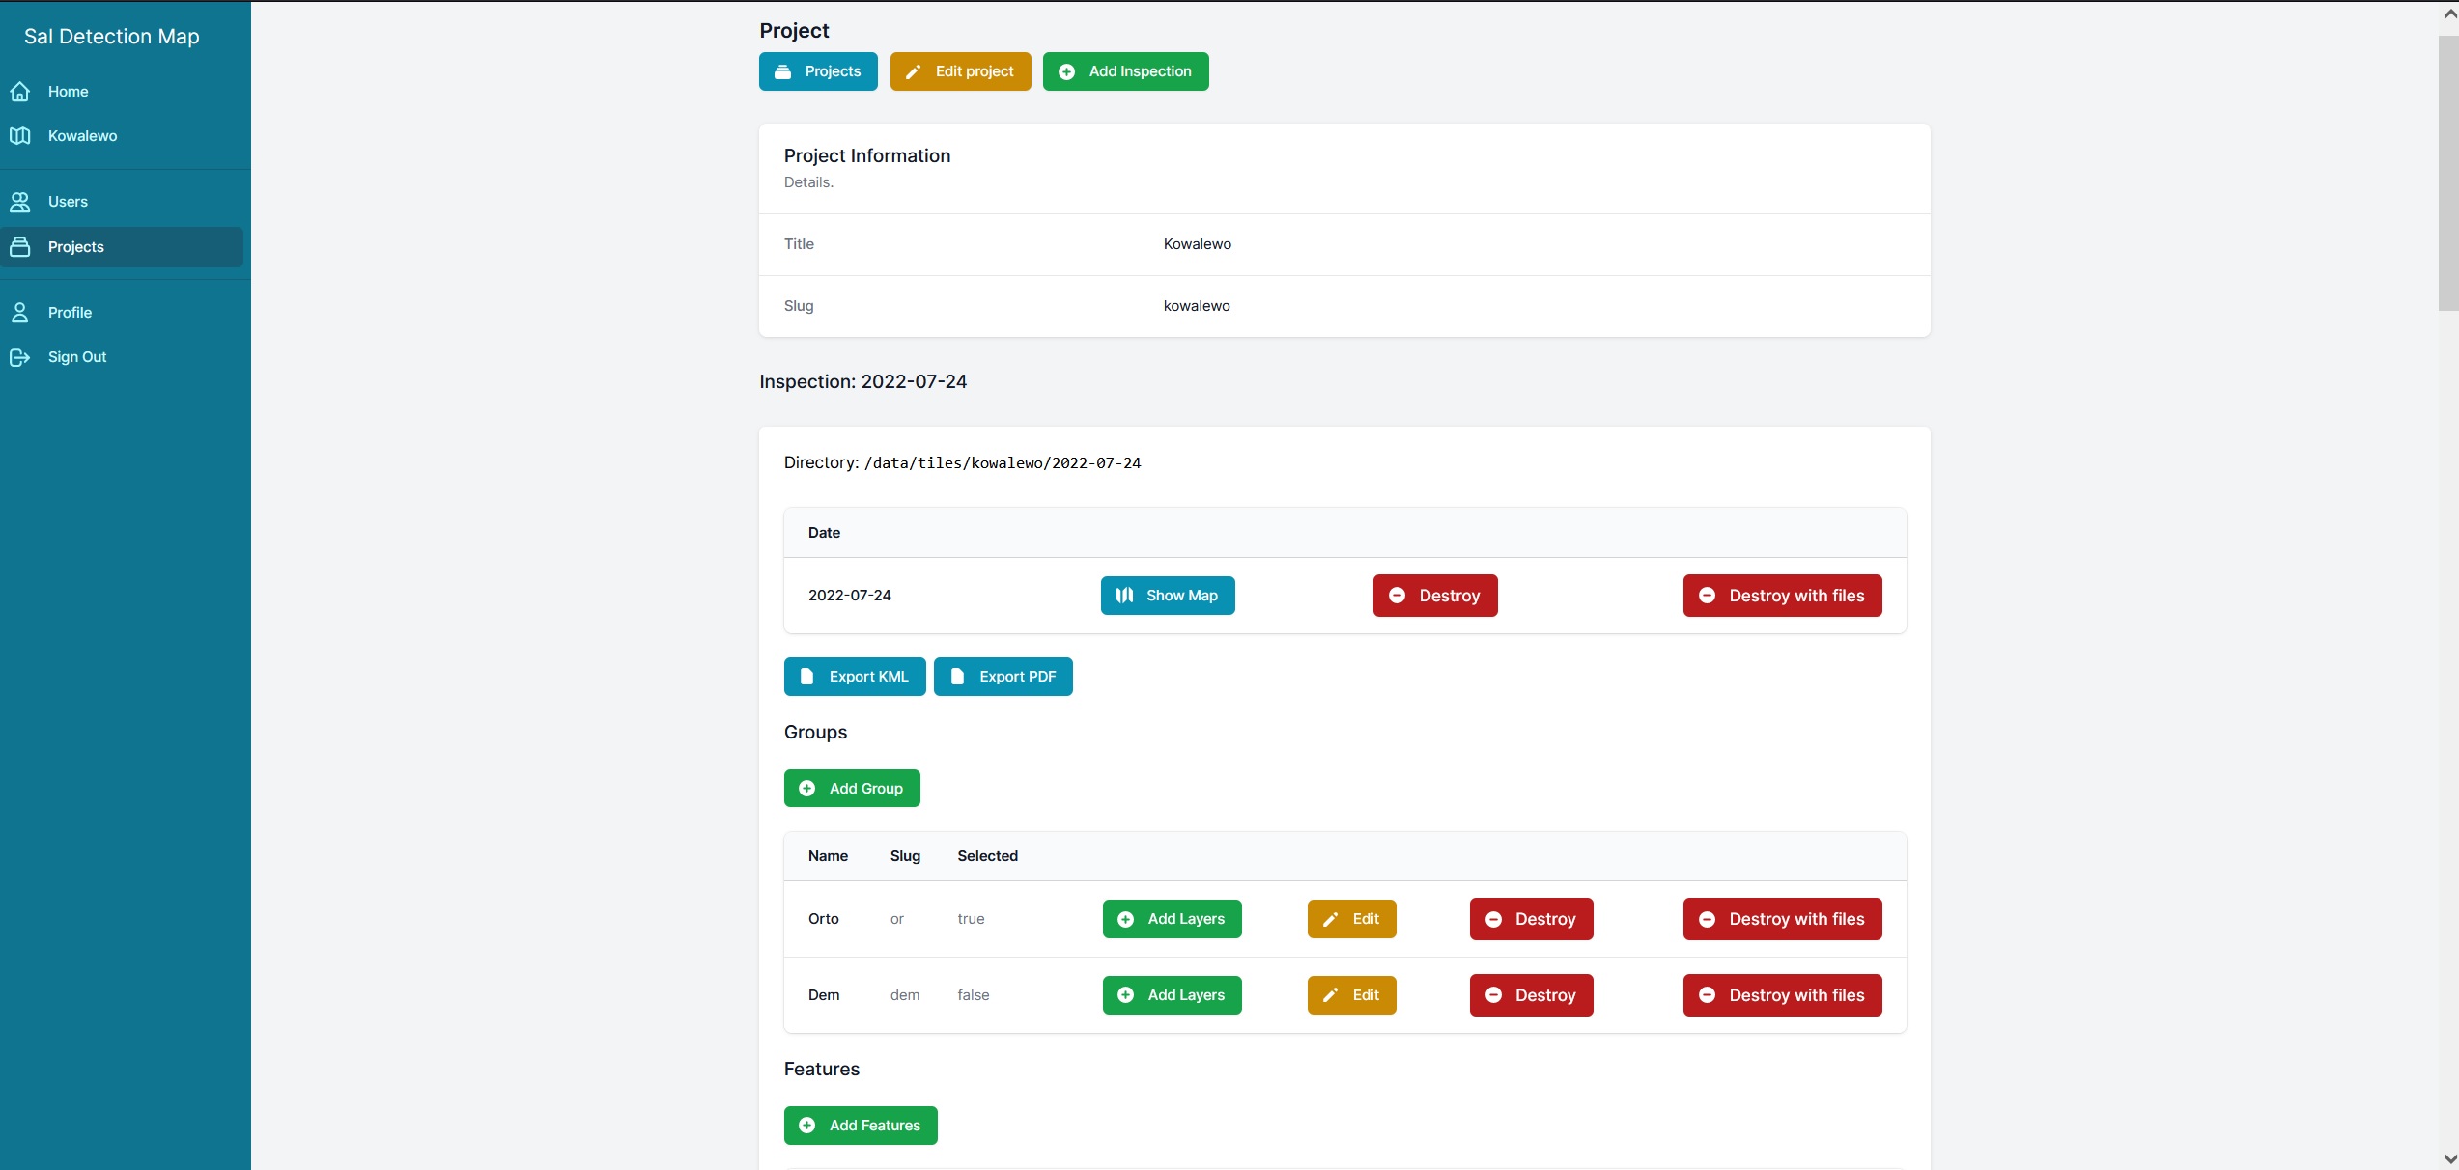Click the Selected value false for Dem

(974, 995)
